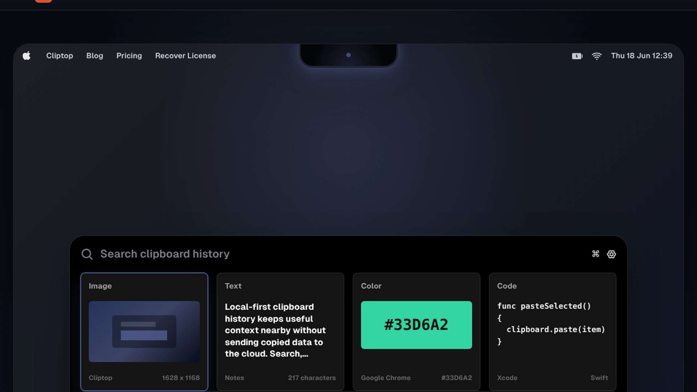Click the 1628 x 1168 dimensions text
This screenshot has height=392, width=697.
tap(181, 377)
